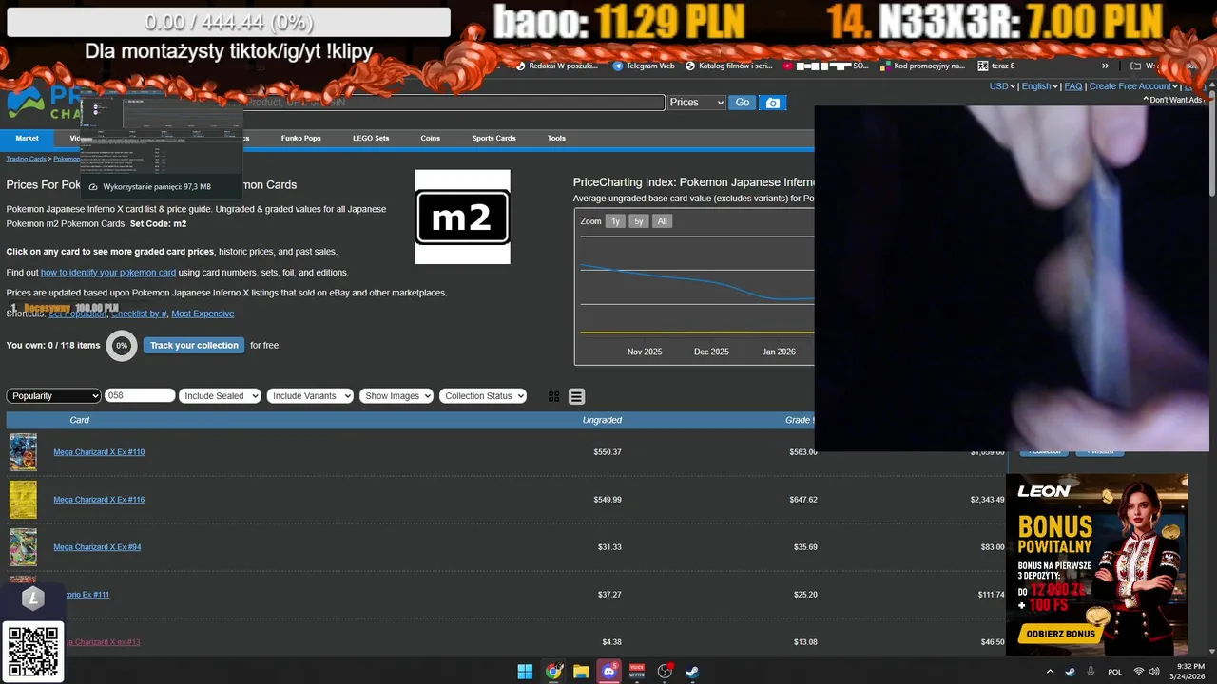Image resolution: width=1217 pixels, height=684 pixels.
Task: Open Mega Charizard X Ex #110 link
Action: click(x=99, y=452)
